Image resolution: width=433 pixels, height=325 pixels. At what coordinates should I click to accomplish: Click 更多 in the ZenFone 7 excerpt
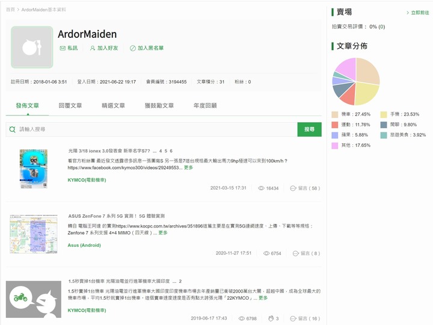pos(163,233)
